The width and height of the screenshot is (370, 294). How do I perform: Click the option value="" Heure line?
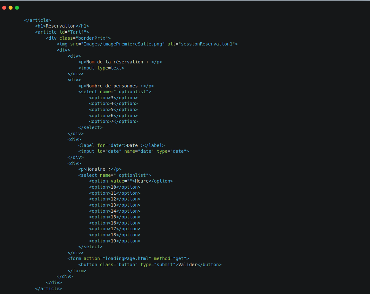[x=131, y=181]
